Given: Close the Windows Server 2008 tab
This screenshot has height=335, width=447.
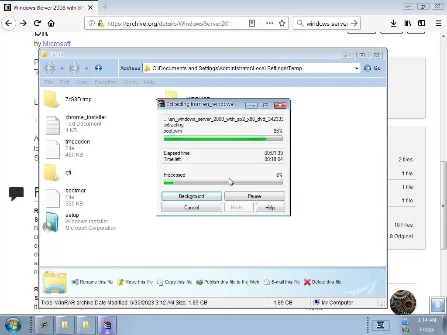Looking at the screenshot, I should [x=90, y=7].
